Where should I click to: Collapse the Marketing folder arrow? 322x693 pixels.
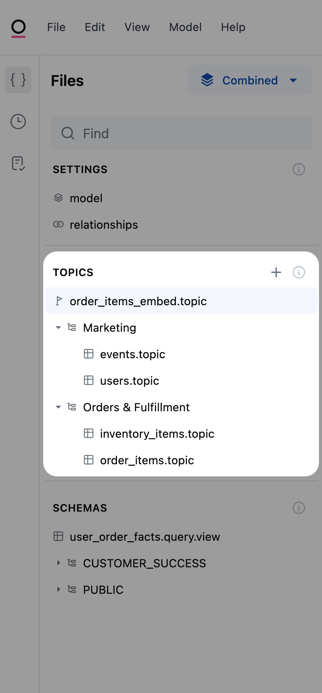[x=58, y=328]
